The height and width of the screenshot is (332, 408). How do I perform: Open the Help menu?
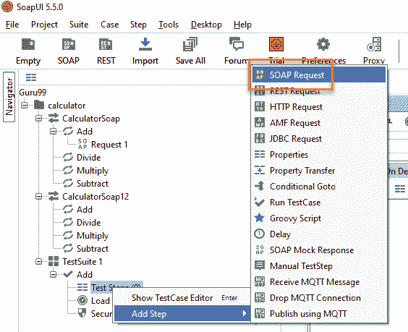tap(242, 25)
